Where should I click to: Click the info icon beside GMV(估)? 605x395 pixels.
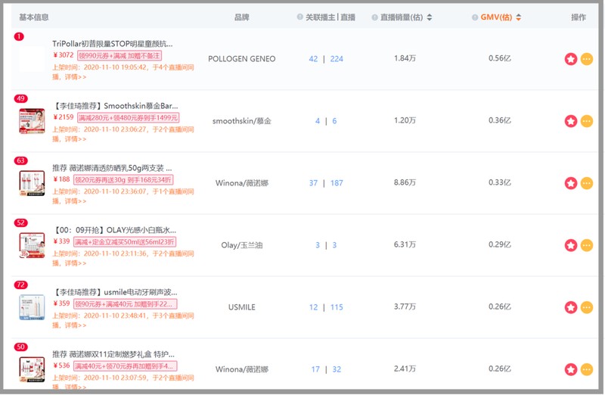(475, 17)
